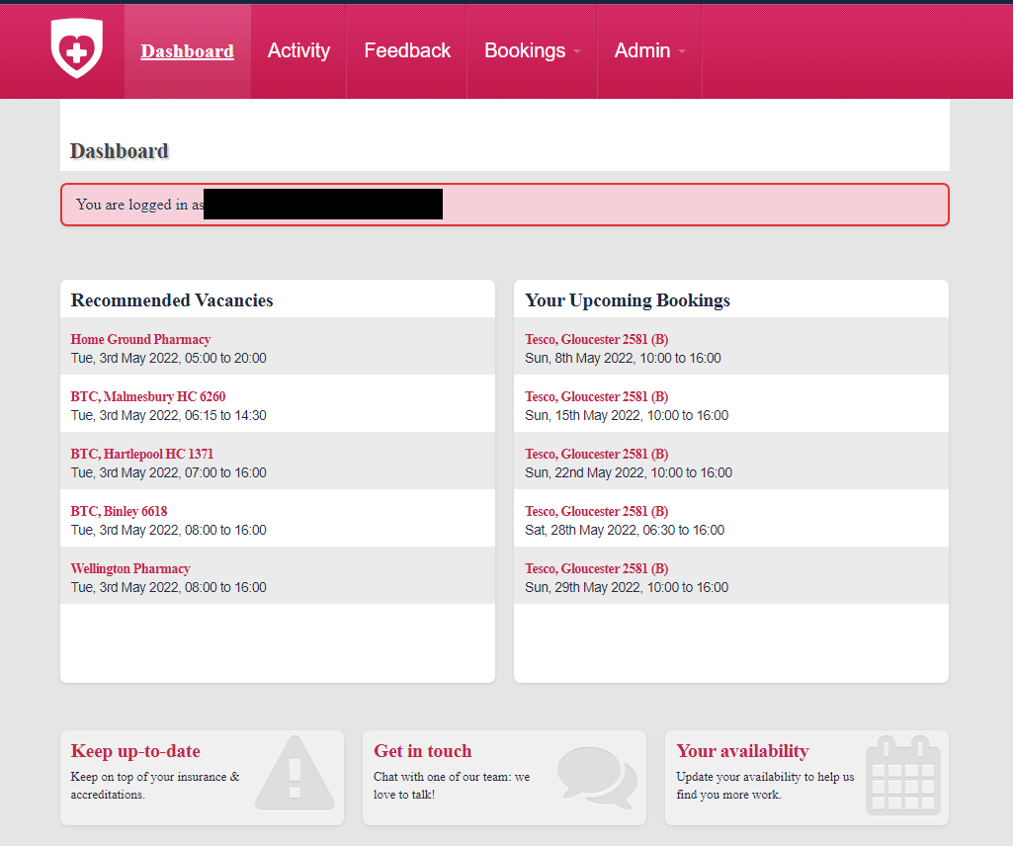Click the Get in touch heading
The width and height of the screenshot is (1014, 846).
tap(422, 751)
